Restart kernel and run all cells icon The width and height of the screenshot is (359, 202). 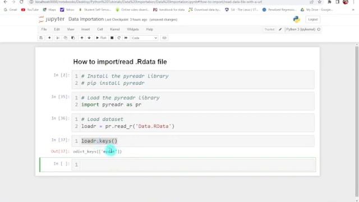tap(126, 38)
